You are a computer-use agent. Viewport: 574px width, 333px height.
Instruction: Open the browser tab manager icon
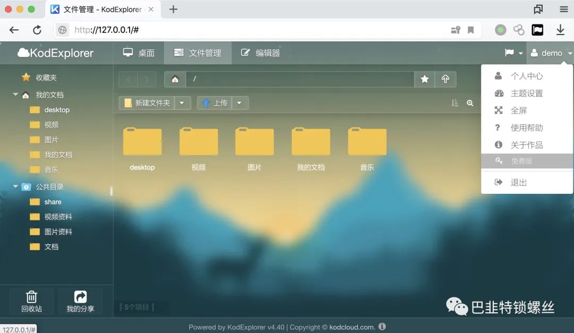pos(538,10)
